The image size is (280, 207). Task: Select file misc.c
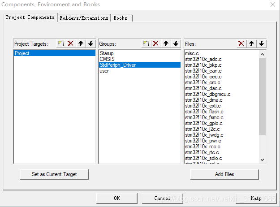pyautogui.click(x=222, y=53)
